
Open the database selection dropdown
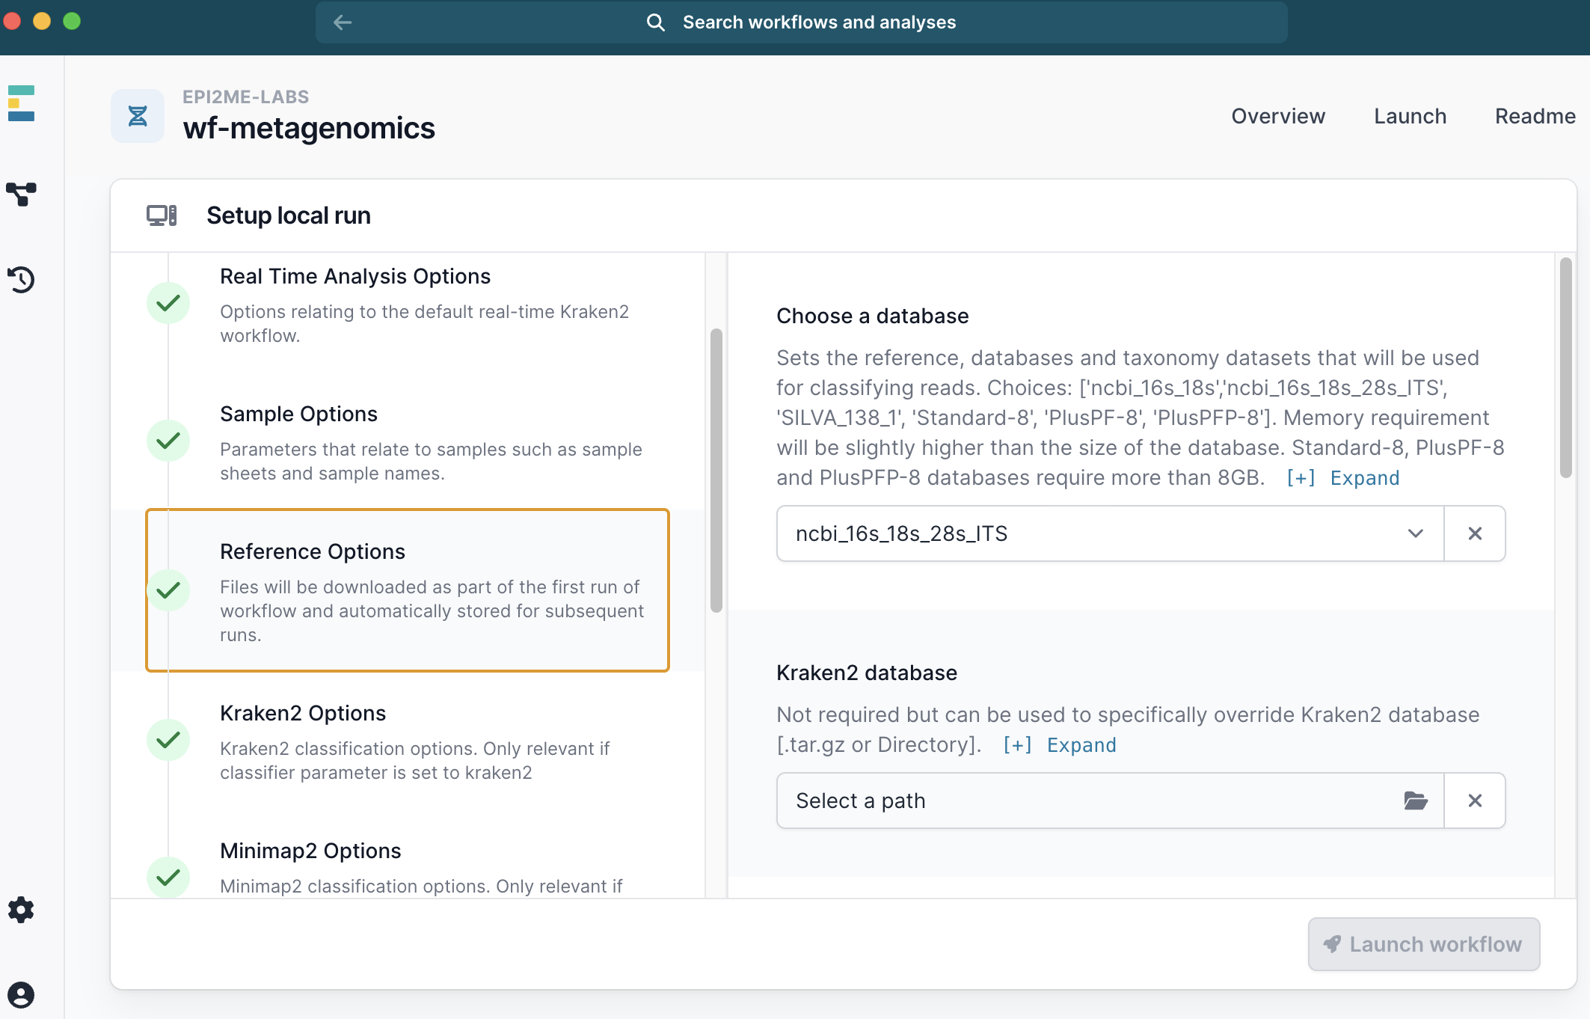[1416, 533]
